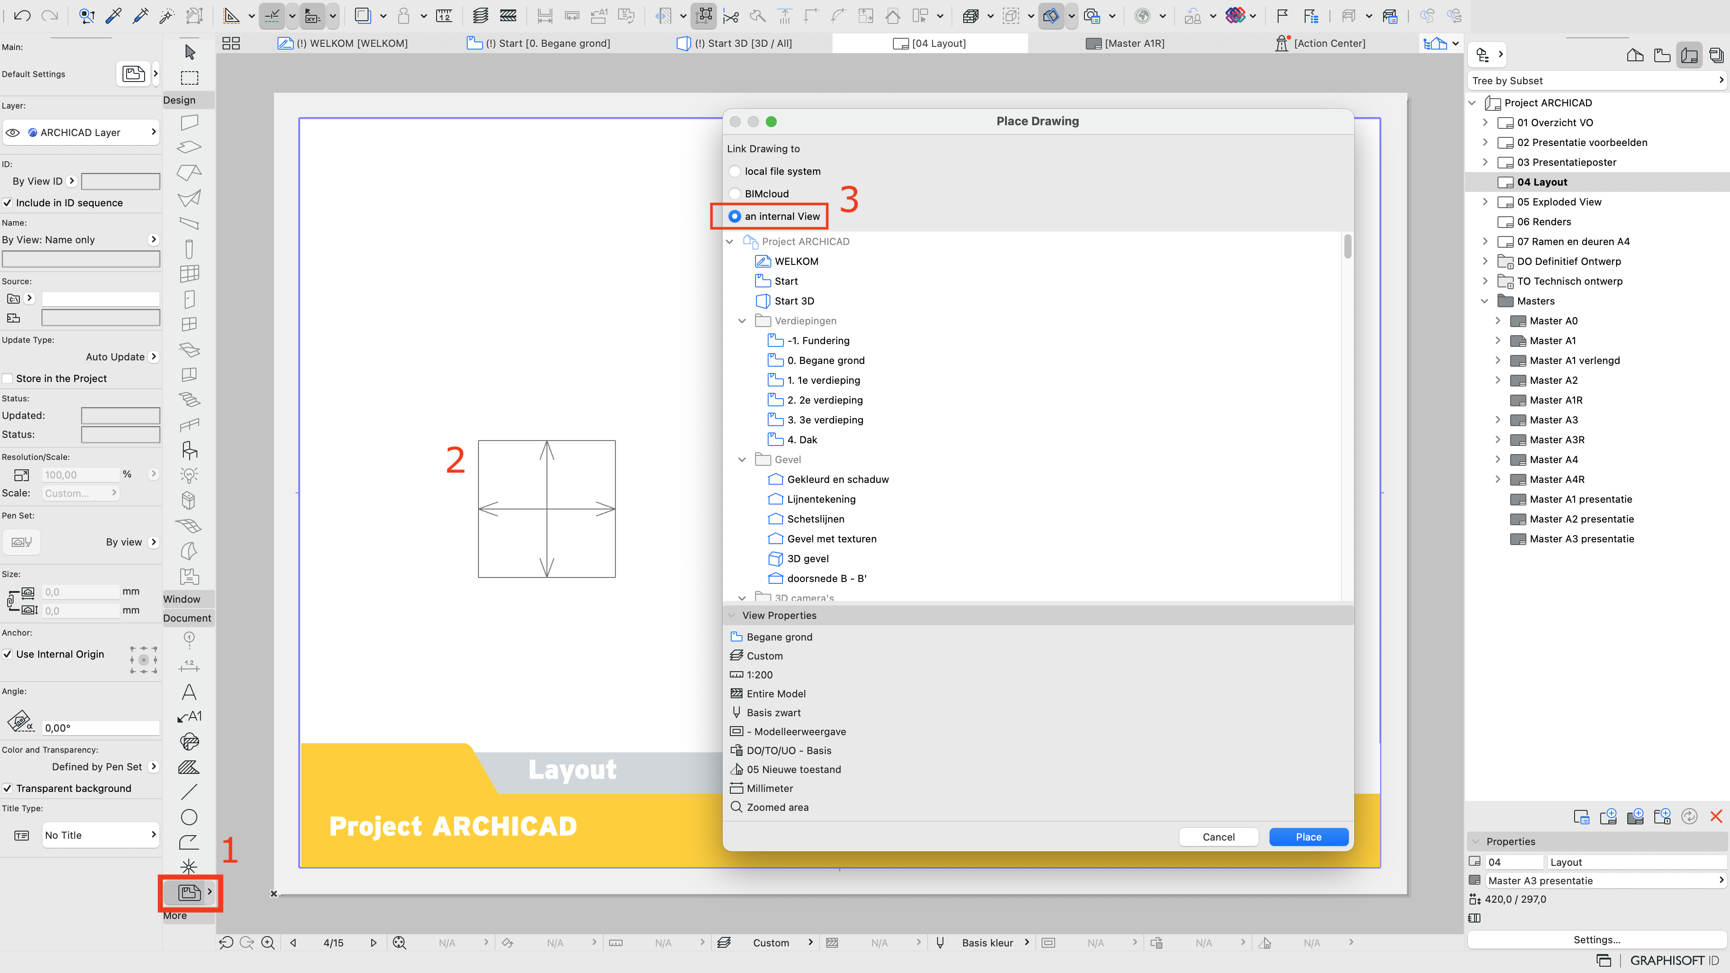The width and height of the screenshot is (1730, 973).
Task: Collapse the Verdiepingen folder in dialog
Action: coord(742,321)
